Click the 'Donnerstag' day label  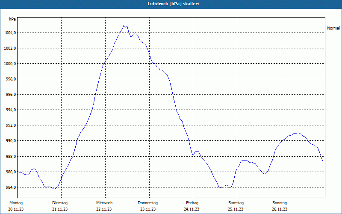point(147,203)
